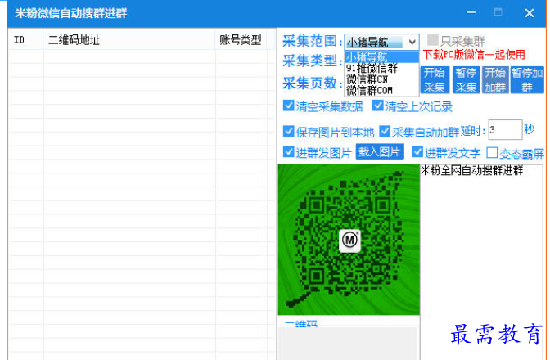Click the 开始采集 button
Viewport: 550px width, 360px height.
coord(435,80)
